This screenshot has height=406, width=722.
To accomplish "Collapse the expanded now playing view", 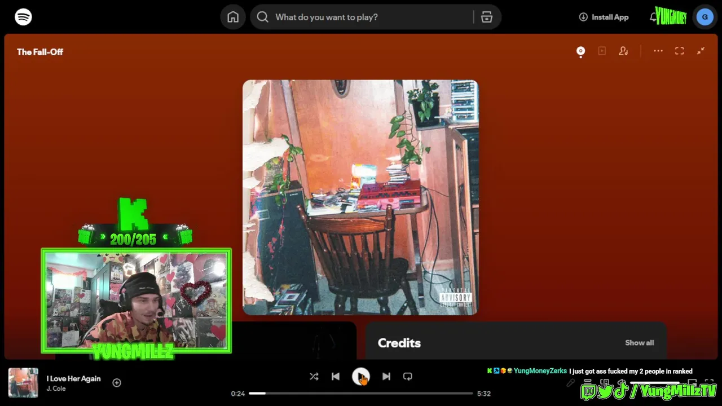I will pyautogui.click(x=701, y=51).
